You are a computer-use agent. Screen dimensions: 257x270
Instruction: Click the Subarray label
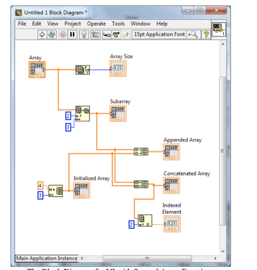(120, 102)
